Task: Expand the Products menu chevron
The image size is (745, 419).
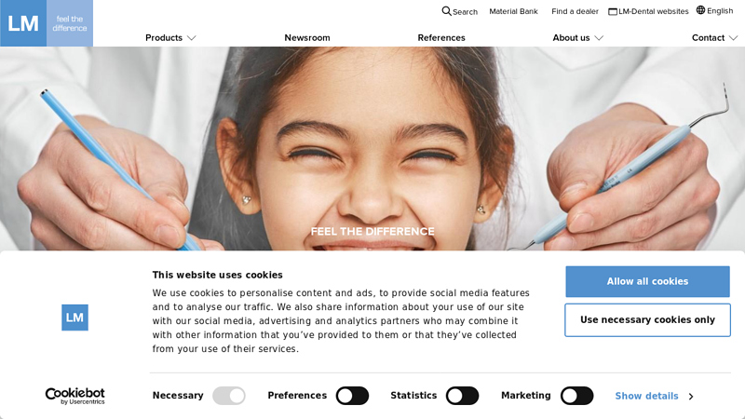Action: (192, 38)
